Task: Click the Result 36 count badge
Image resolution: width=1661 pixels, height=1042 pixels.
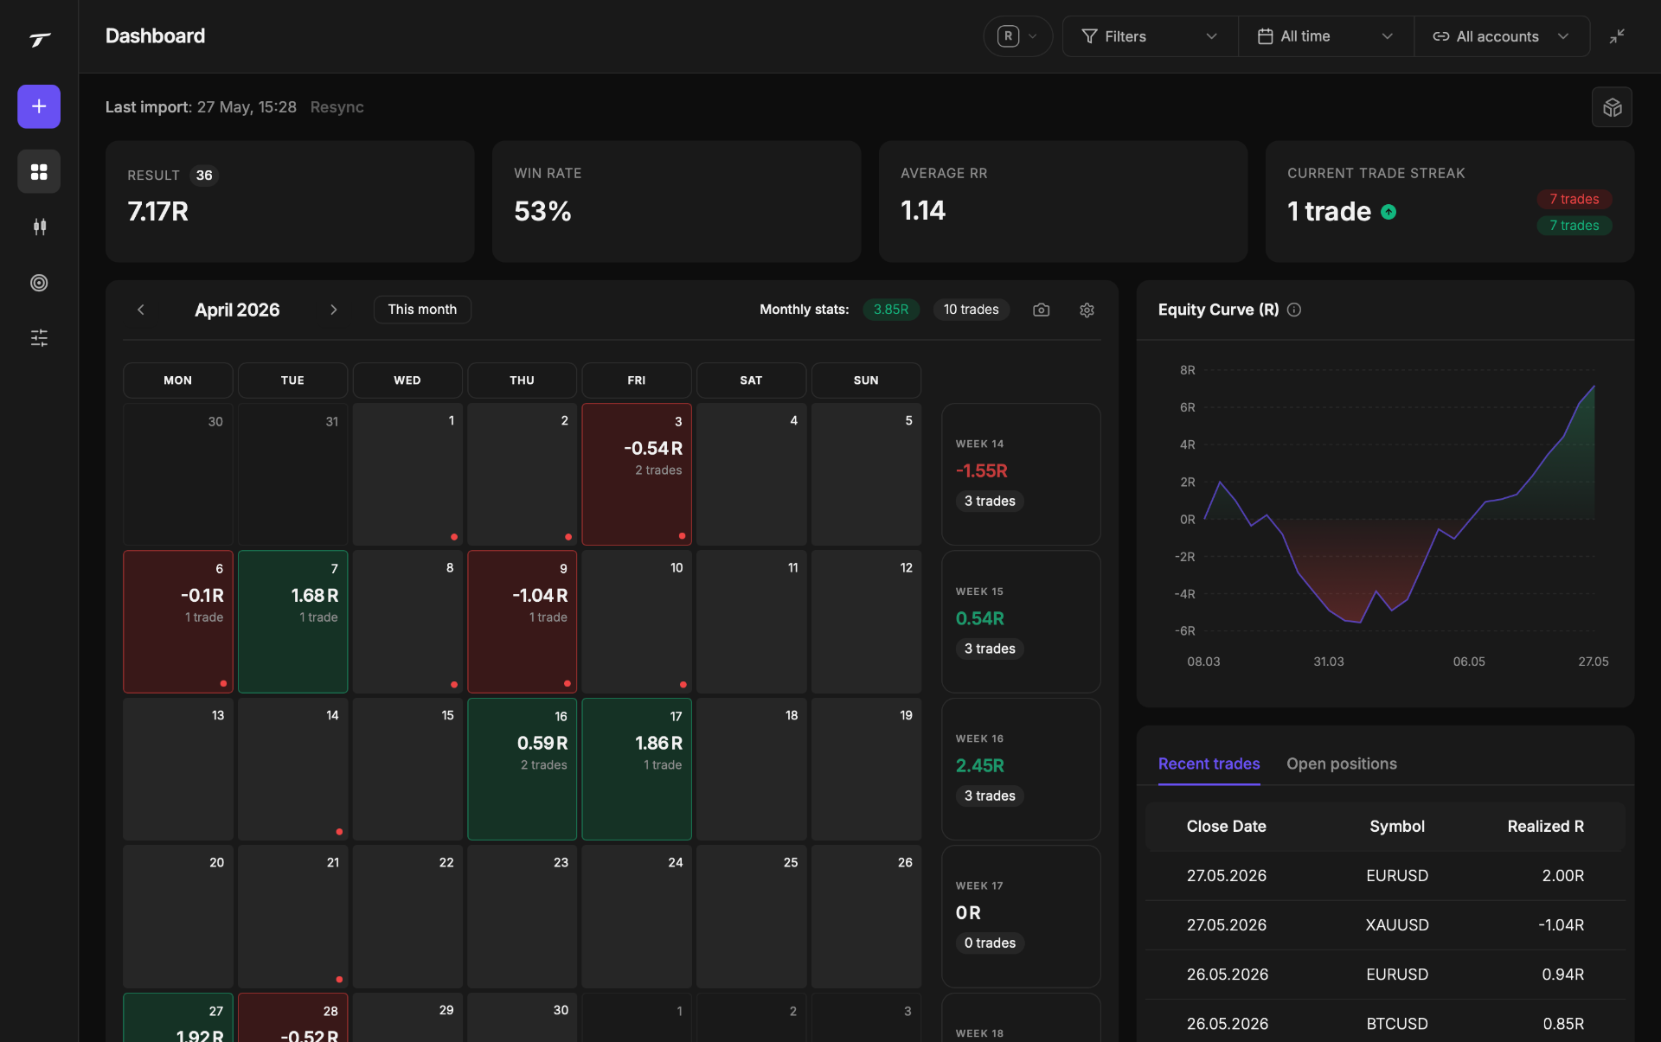Action: [x=204, y=176]
